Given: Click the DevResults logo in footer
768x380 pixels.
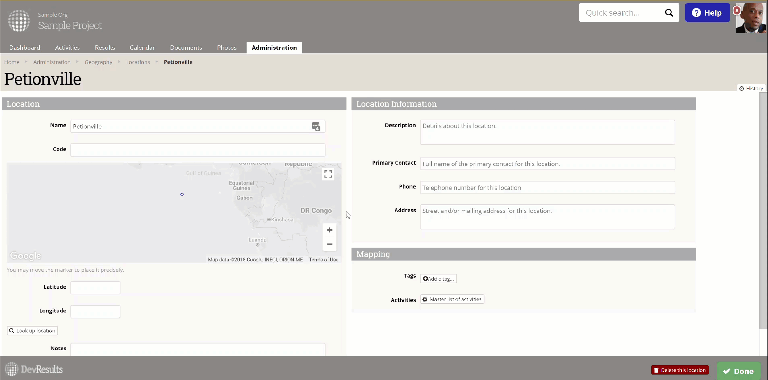Looking at the screenshot, I should 34,369.
